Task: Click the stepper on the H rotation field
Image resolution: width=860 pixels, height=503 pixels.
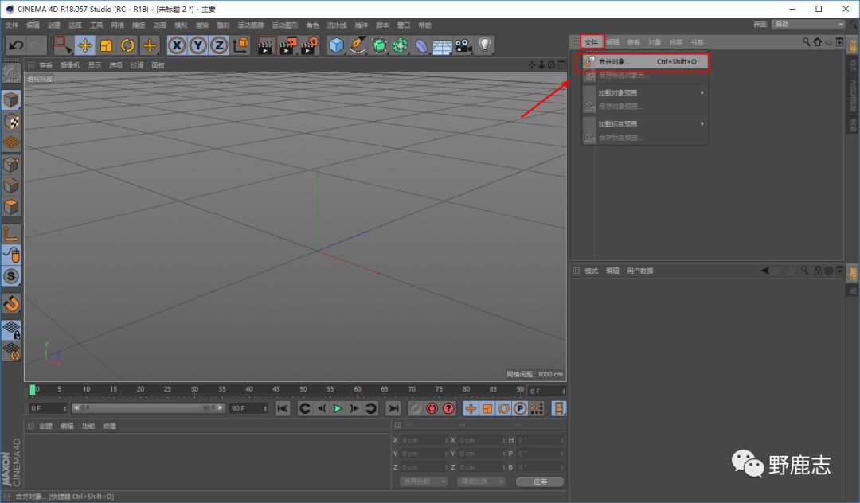Action: click(561, 440)
